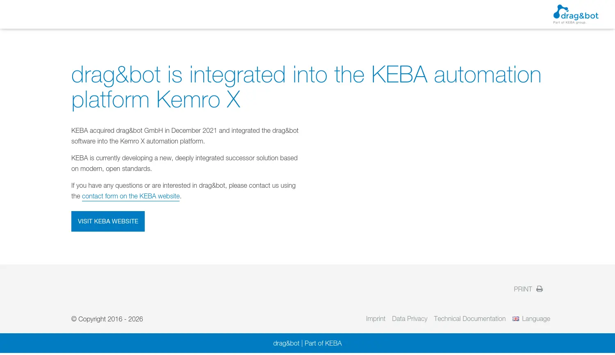The image size is (615, 355).
Task: Open the Language selector text
Action: (x=536, y=319)
